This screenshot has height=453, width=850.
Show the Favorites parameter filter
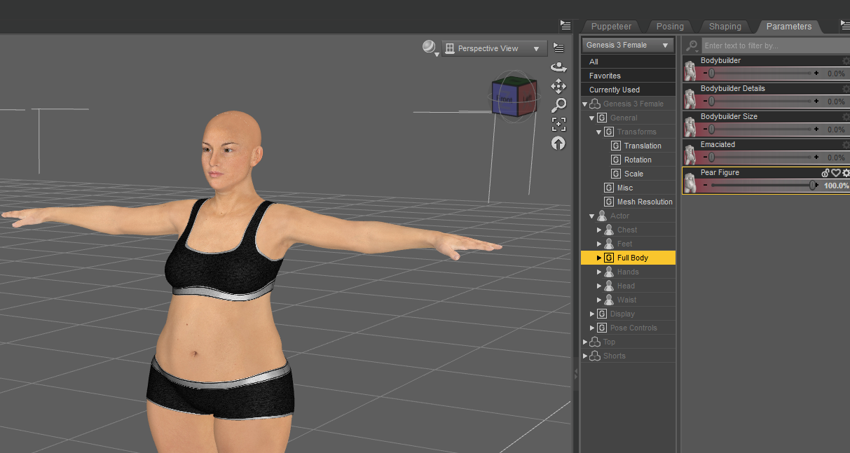pyautogui.click(x=628, y=76)
